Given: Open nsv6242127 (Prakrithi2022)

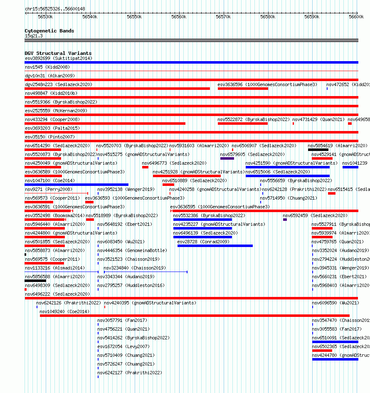Looking at the screenshot, I should tap(130, 373).
